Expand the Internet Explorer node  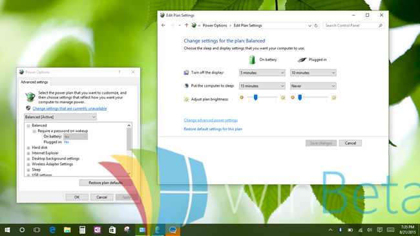click(28, 153)
